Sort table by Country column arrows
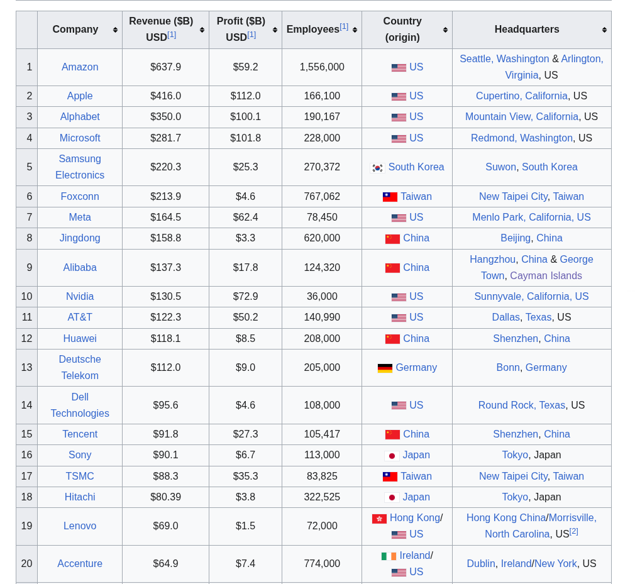The image size is (635, 584). click(x=446, y=30)
